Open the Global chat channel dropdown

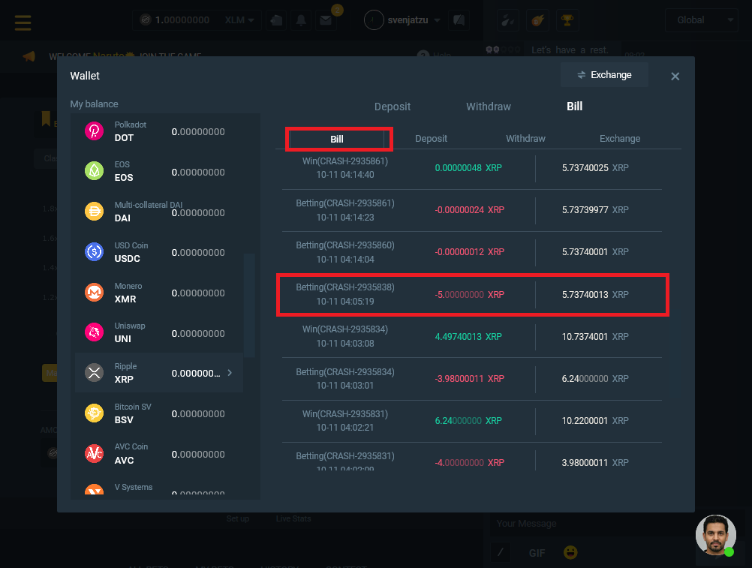[706, 20]
